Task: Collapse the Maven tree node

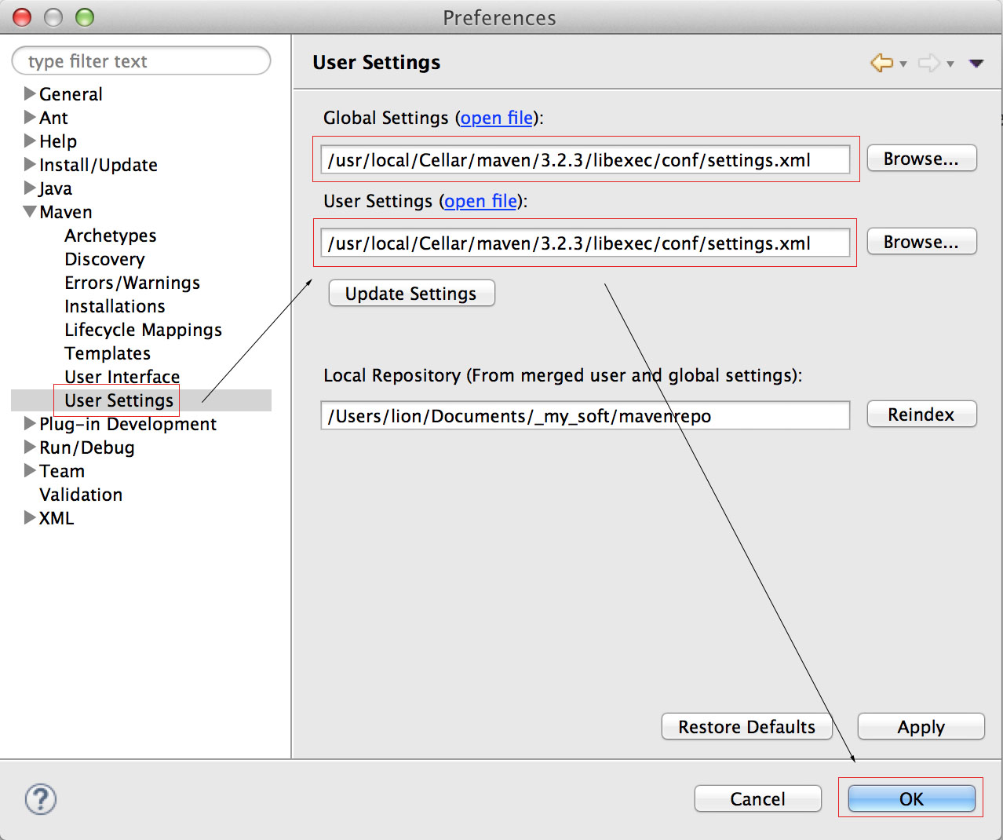Action: [x=30, y=211]
